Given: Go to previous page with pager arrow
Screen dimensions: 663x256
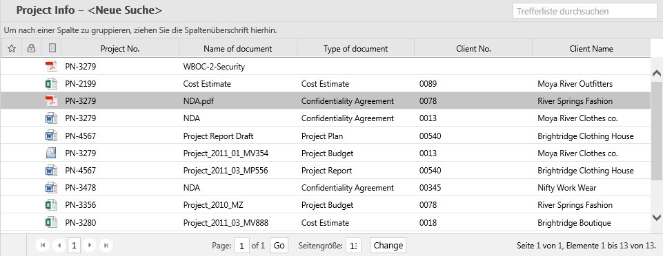Looking at the screenshot, I should 59,245.
